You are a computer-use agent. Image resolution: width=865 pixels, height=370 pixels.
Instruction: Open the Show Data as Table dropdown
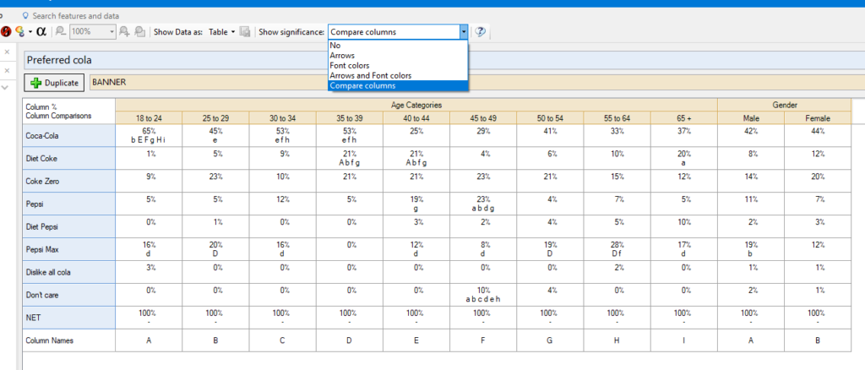click(x=222, y=31)
